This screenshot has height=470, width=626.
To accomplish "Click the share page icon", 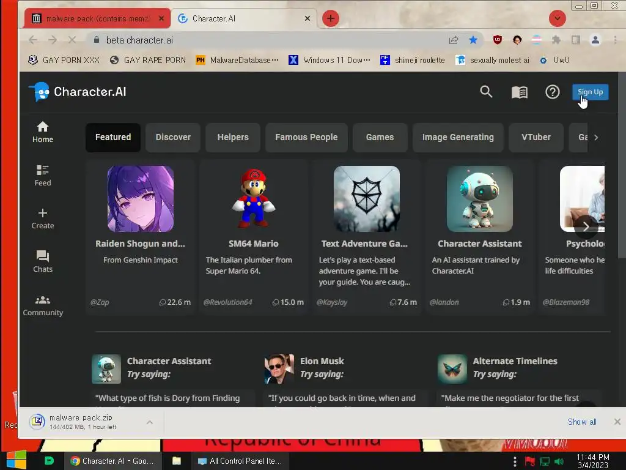I will click(454, 40).
